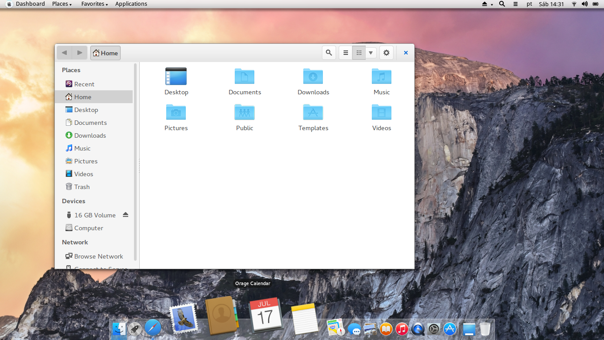Image resolution: width=604 pixels, height=340 pixels.
Task: Switch to icon grid view
Action: point(359,53)
